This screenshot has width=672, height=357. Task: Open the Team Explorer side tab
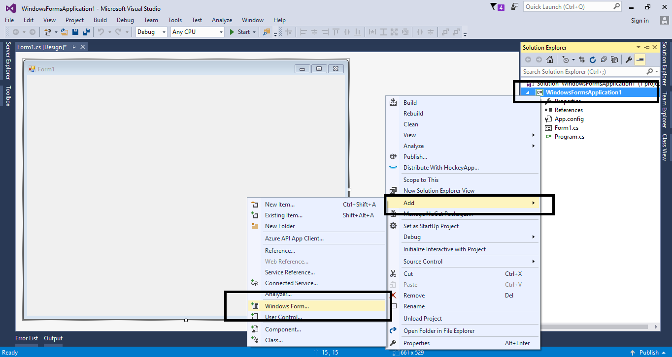pyautogui.click(x=664, y=110)
